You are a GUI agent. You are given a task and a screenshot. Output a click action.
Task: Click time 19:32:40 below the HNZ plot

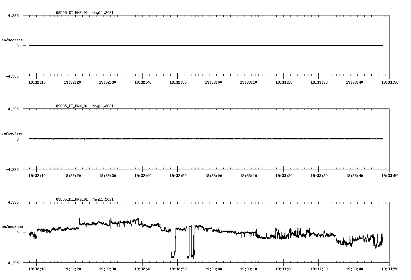click(x=143, y=269)
